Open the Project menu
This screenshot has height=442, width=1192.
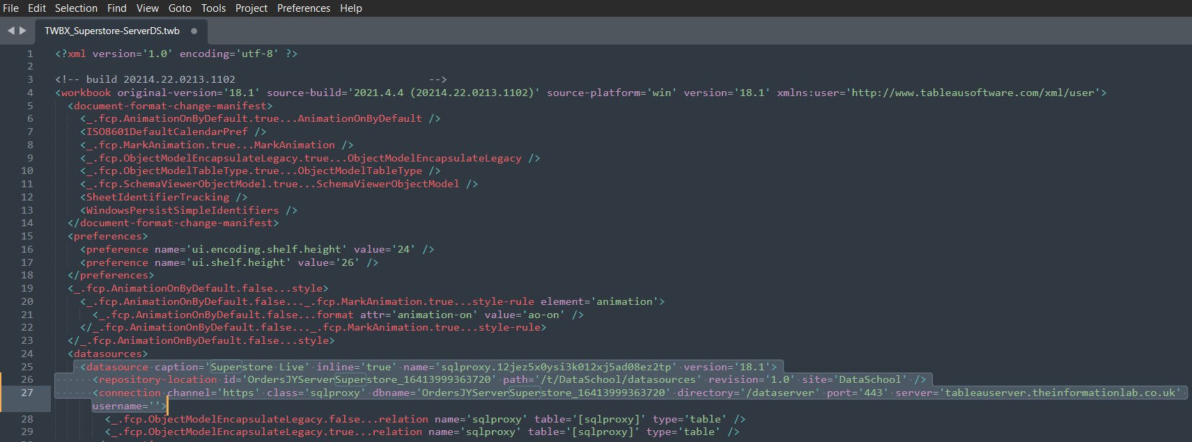pos(251,8)
